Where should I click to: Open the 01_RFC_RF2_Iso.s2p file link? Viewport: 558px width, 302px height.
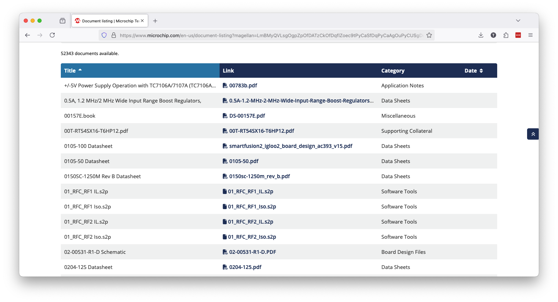252,237
